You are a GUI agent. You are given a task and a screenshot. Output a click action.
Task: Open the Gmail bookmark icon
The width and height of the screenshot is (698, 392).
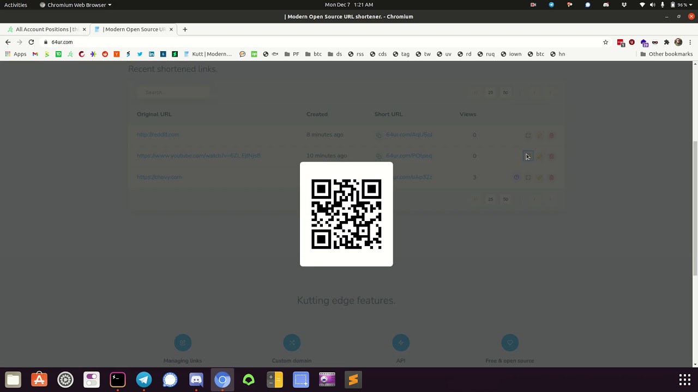click(x=35, y=54)
